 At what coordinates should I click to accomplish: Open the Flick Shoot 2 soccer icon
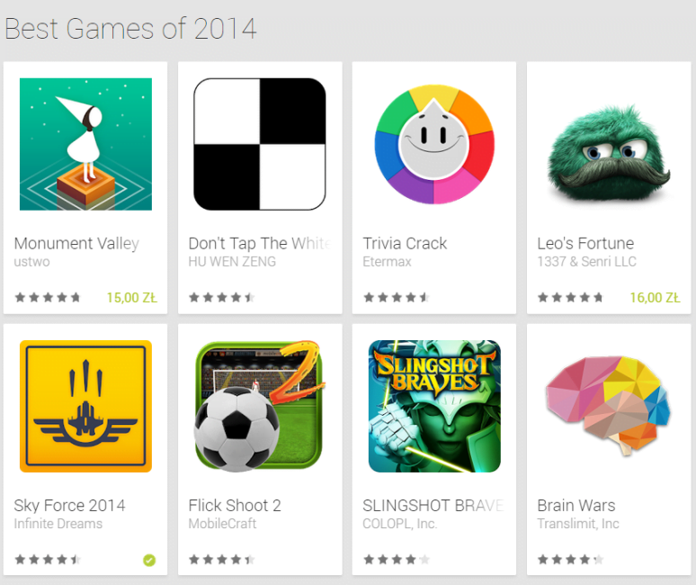260,406
